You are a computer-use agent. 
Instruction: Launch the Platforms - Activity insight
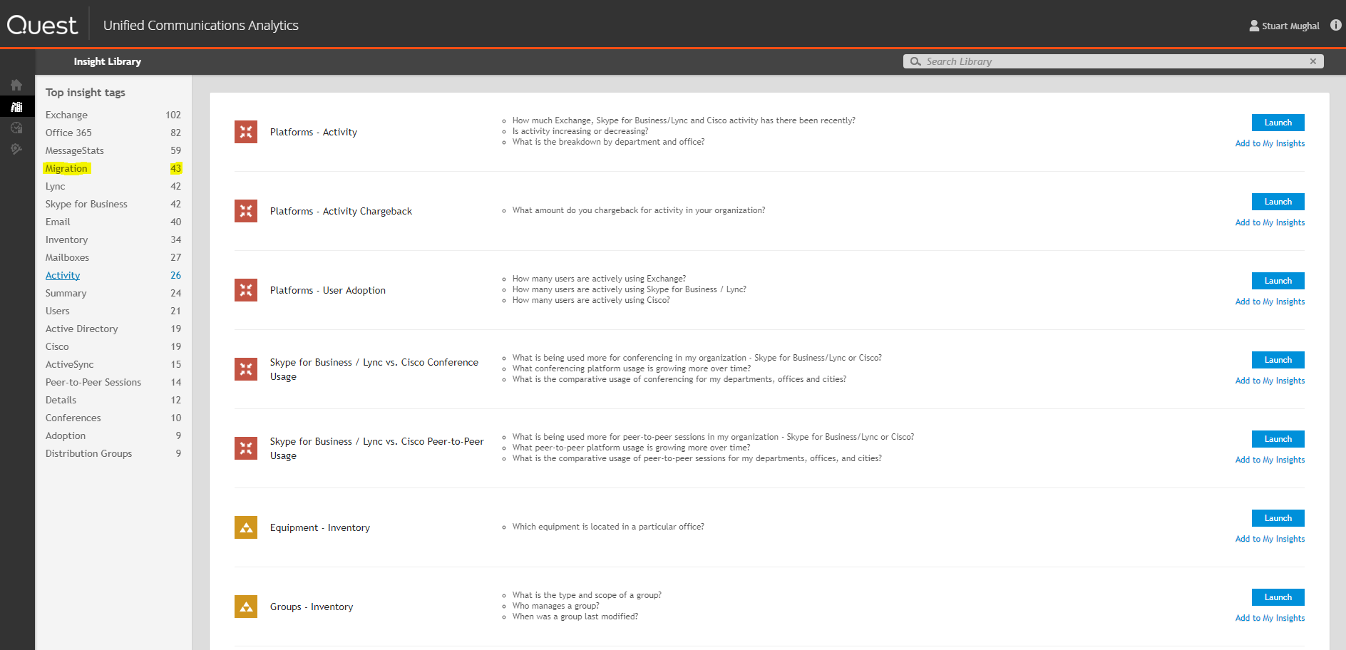(1278, 123)
